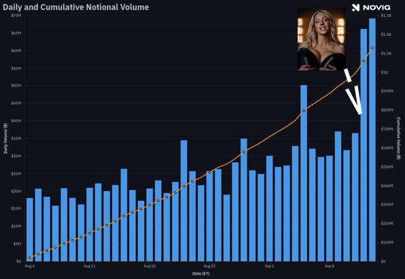Click the '$15M' left axis label

(x=16, y=209)
